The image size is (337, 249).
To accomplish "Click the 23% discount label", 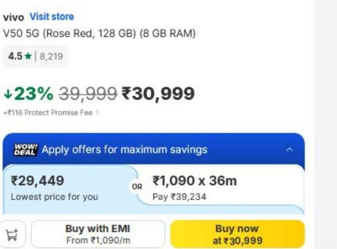I will (33, 94).
